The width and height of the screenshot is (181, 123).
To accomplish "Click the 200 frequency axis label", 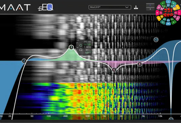I will [65, 116].
